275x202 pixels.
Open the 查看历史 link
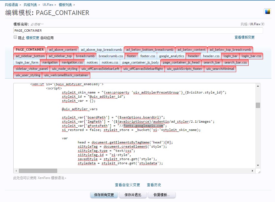pyautogui.click(x=154, y=185)
